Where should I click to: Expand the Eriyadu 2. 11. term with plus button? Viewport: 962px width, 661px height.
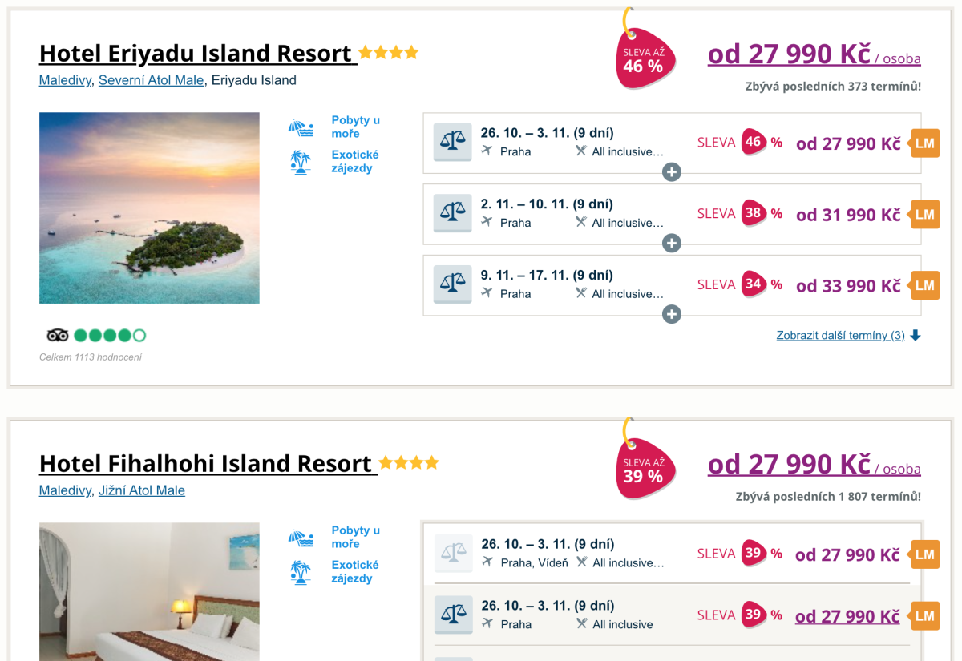point(672,244)
